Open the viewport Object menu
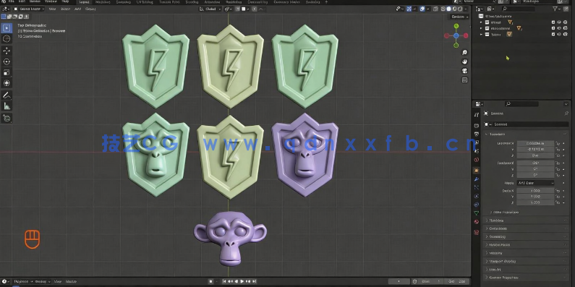This screenshot has width=575, height=287. pos(90,9)
